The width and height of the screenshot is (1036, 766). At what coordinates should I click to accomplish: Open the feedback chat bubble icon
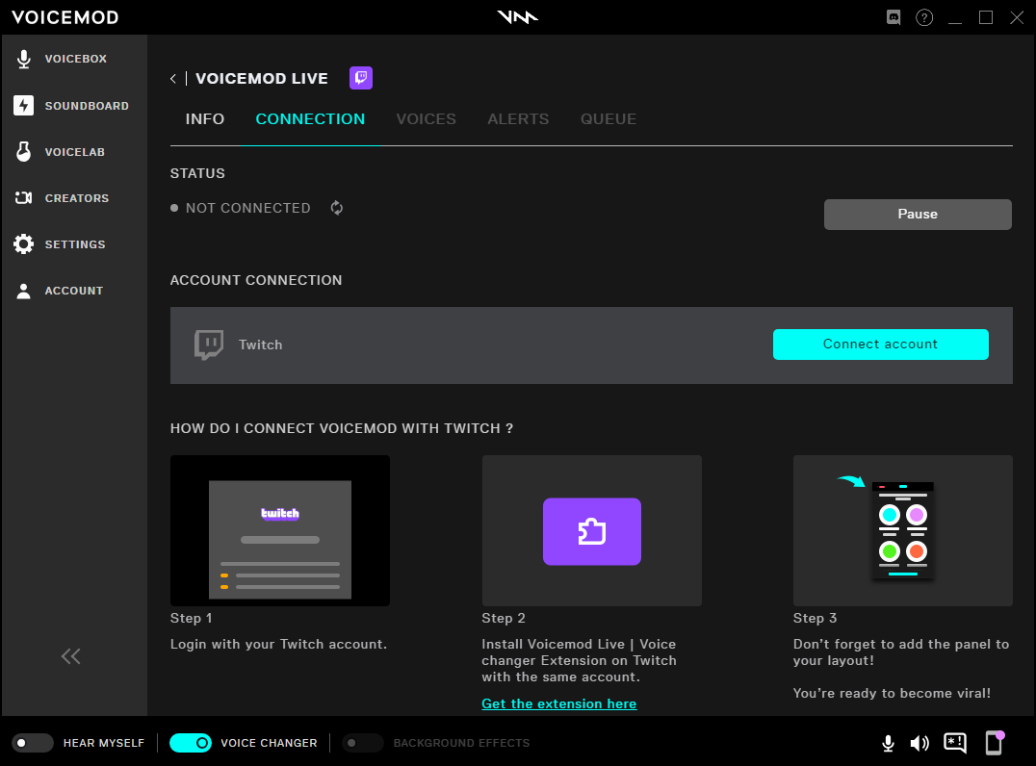pyautogui.click(x=955, y=744)
